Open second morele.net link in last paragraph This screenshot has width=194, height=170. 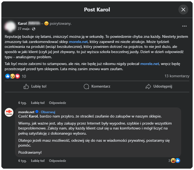[150, 64]
